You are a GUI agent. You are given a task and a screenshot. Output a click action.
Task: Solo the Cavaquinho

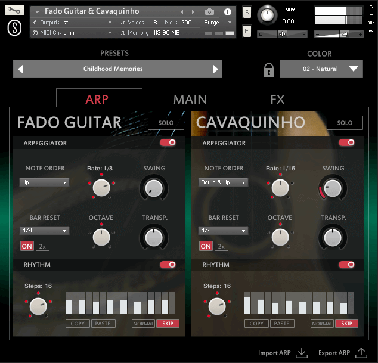point(345,123)
